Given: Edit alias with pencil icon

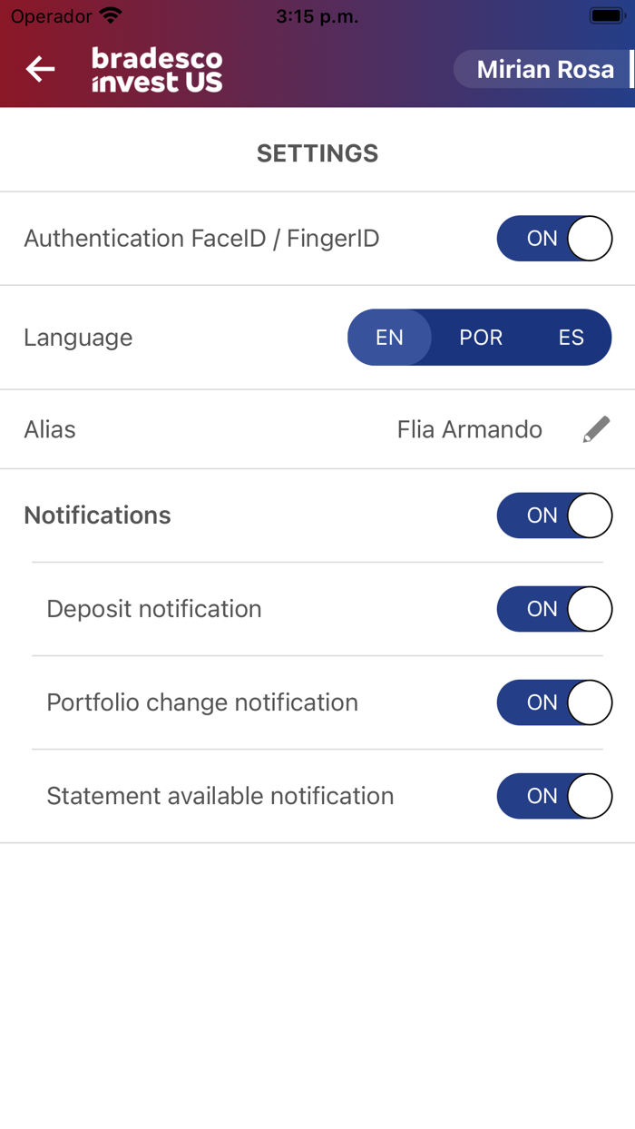Looking at the screenshot, I should point(596,429).
